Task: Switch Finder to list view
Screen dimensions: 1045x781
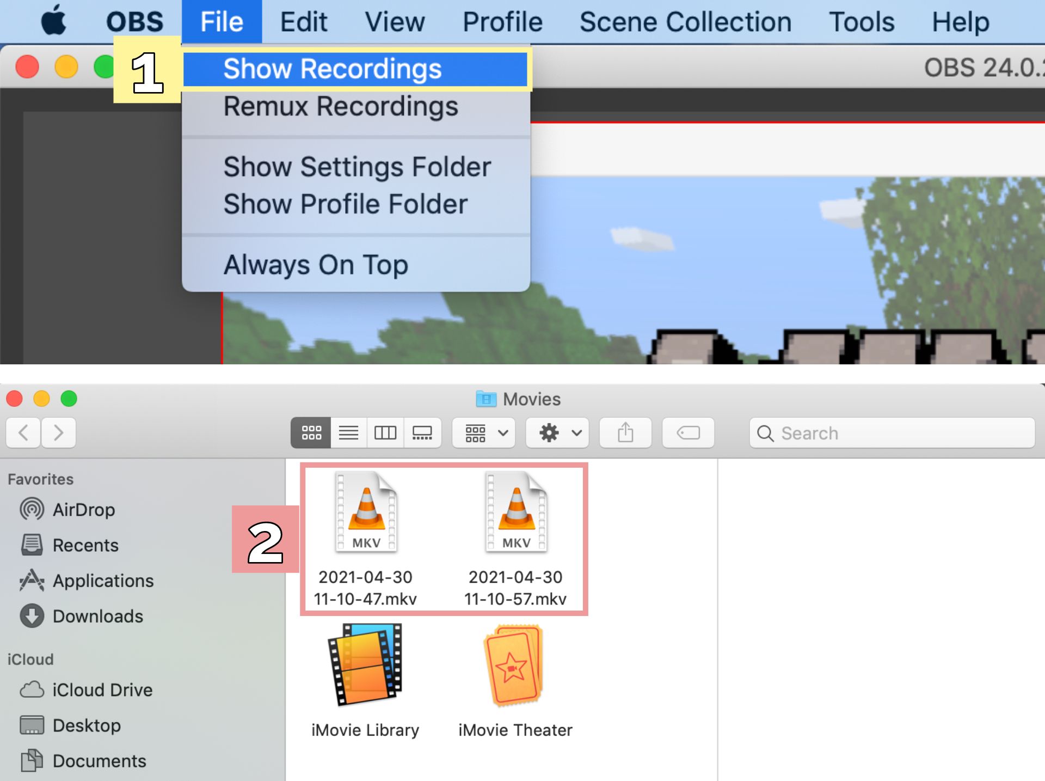Action: [348, 433]
